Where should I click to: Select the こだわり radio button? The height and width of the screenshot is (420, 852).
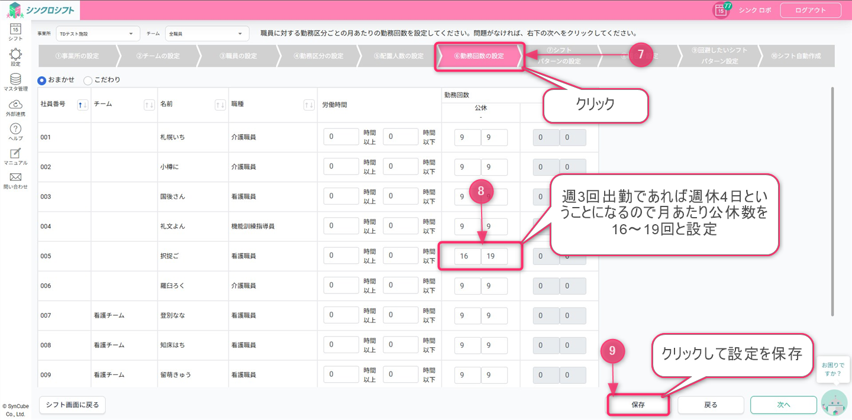point(88,80)
